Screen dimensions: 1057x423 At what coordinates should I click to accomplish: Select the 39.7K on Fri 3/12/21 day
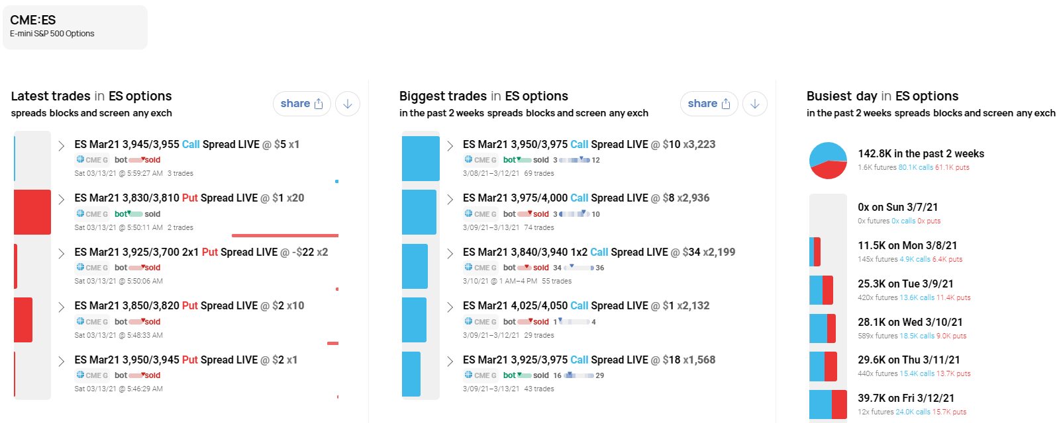905,398
